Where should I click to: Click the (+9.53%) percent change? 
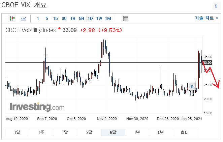coord(110,30)
